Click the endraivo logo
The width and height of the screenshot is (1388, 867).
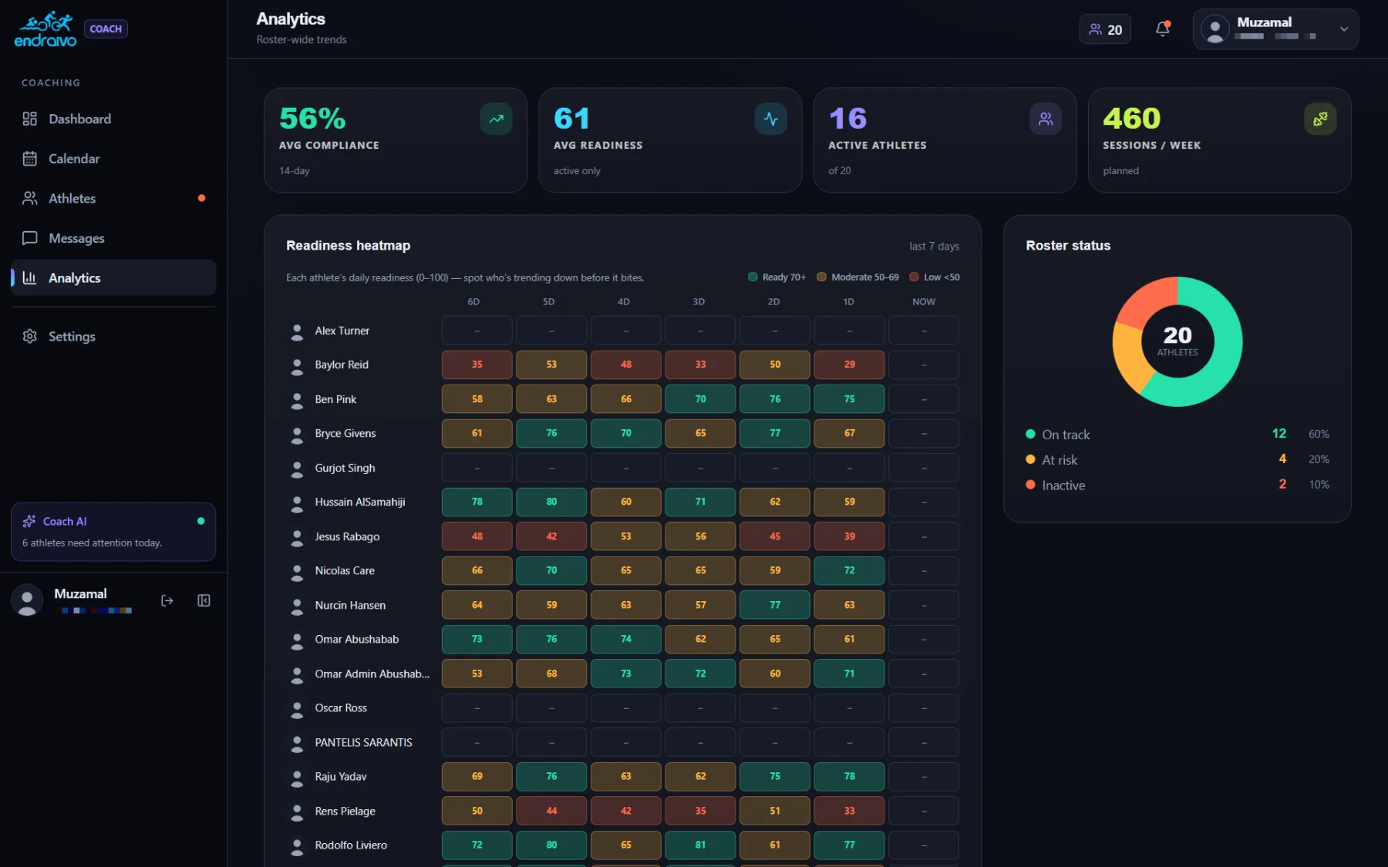pyautogui.click(x=45, y=29)
